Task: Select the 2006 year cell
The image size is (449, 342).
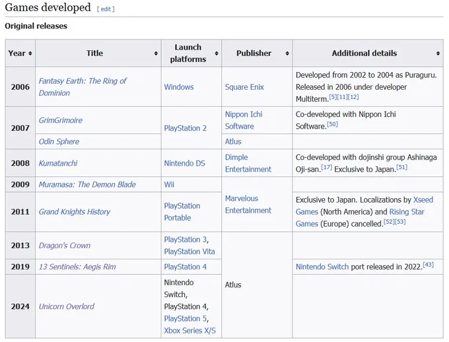Action: coord(20,86)
